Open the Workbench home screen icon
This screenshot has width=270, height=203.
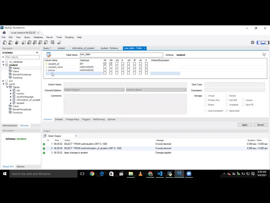(4, 33)
